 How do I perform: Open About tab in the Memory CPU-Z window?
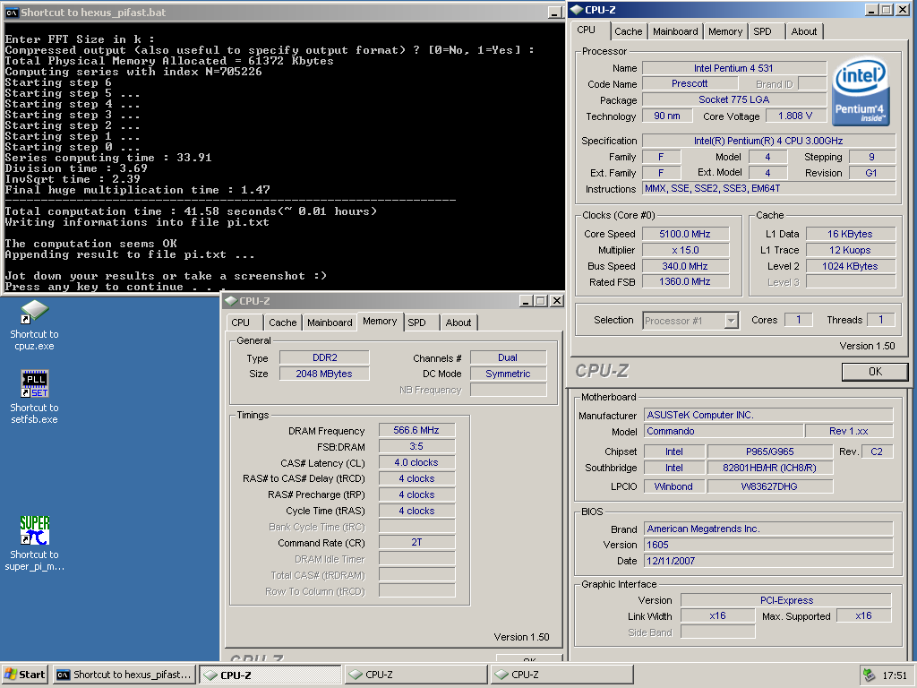tap(458, 322)
